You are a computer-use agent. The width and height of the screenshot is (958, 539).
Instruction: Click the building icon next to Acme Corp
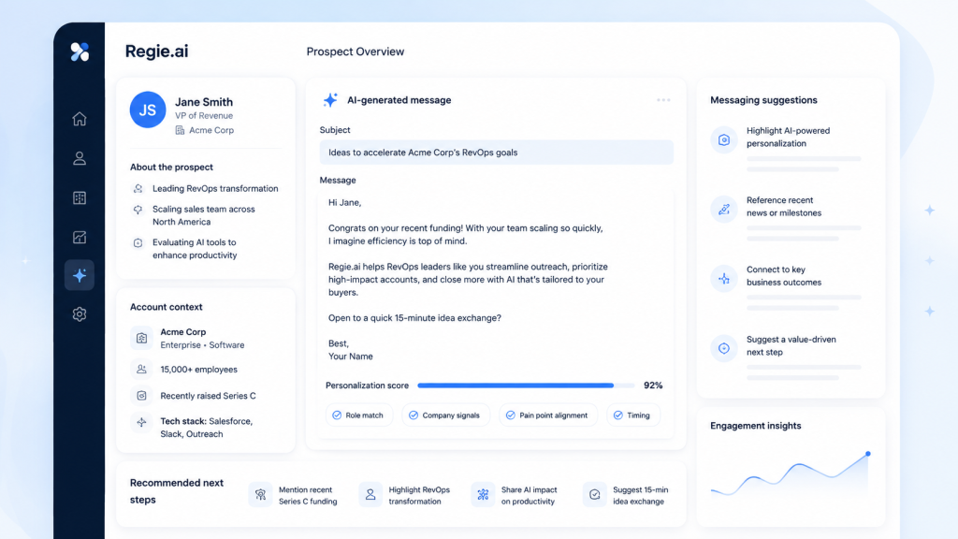[180, 130]
